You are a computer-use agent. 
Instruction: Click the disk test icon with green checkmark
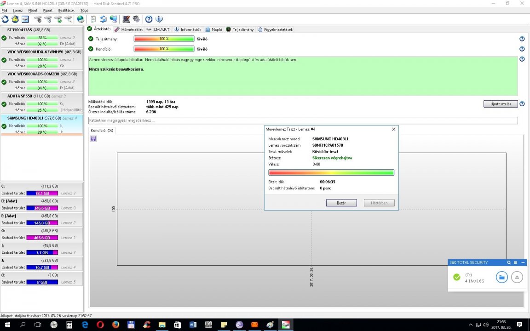point(58,19)
